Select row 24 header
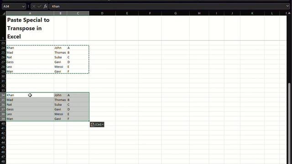 point(3,48)
